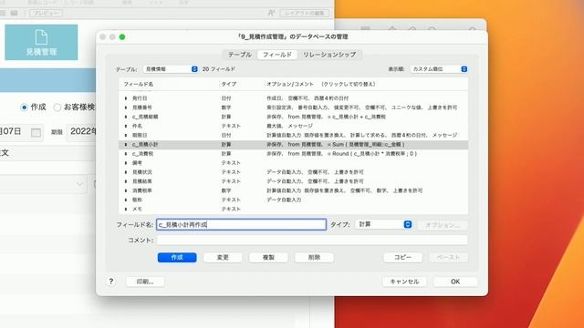The image size is (584, 328).
Task: Click the プレビュー button in the background toolbar
Action: coord(46,13)
